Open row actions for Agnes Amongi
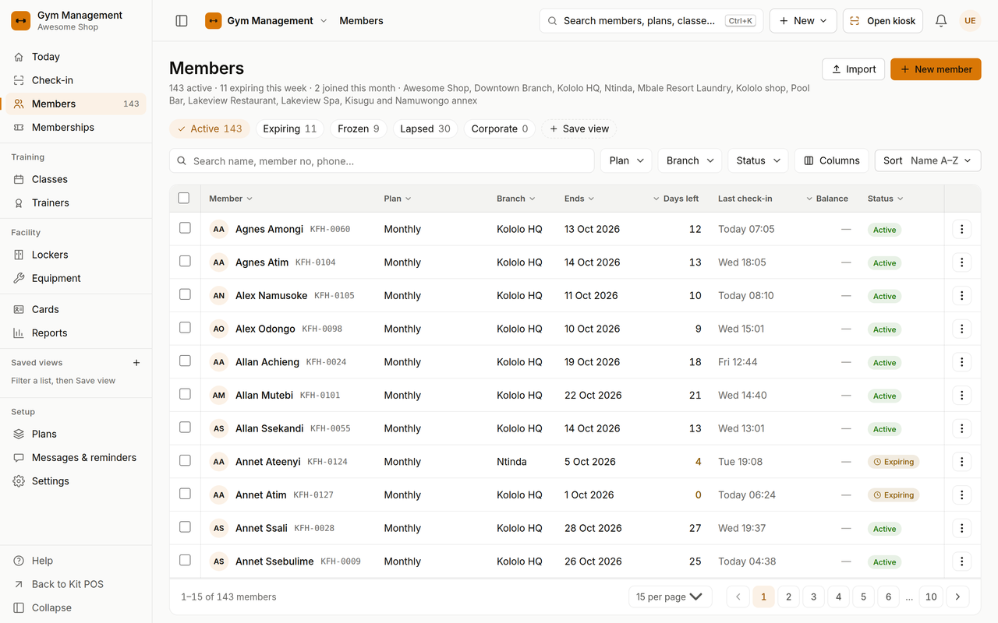Image resolution: width=998 pixels, height=623 pixels. pyautogui.click(x=961, y=229)
